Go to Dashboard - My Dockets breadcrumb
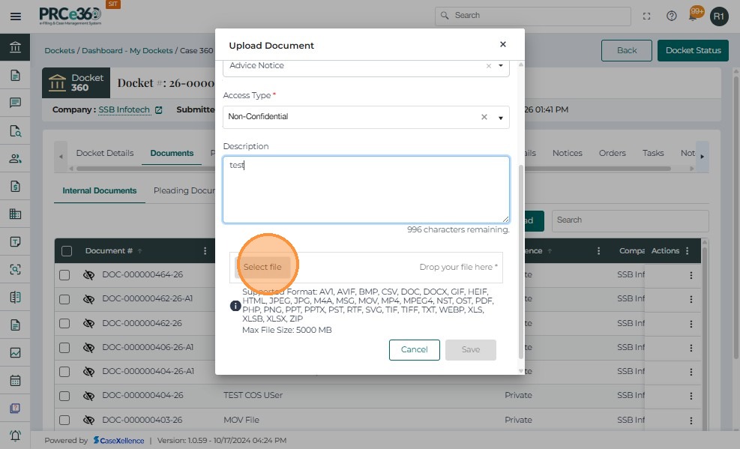 [x=127, y=50]
